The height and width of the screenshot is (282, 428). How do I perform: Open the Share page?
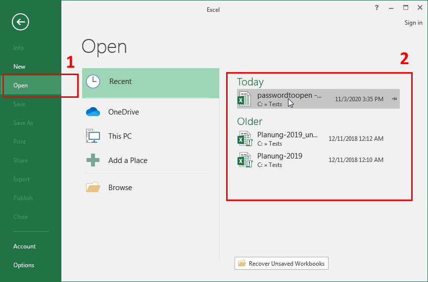pos(20,161)
